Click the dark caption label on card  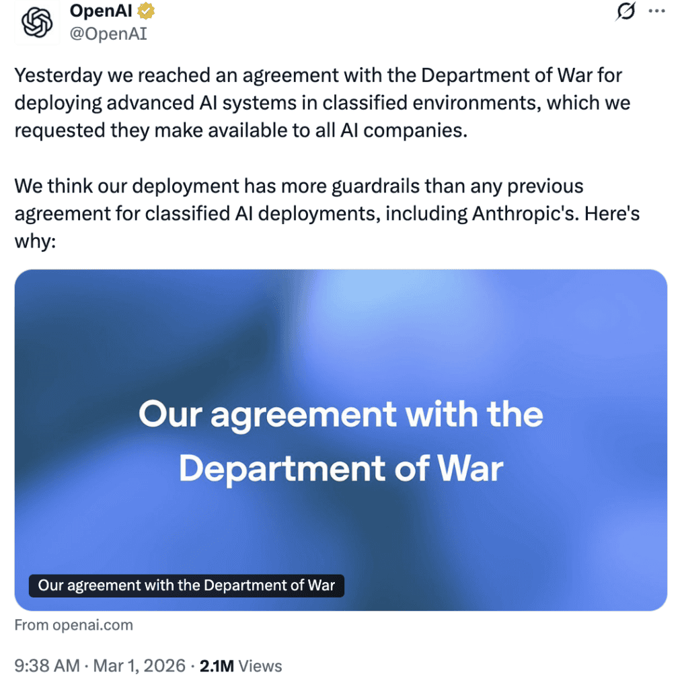pyautogui.click(x=186, y=585)
